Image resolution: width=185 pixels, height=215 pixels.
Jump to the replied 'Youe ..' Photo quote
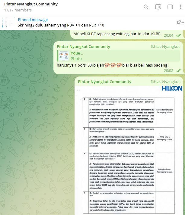pos(118,56)
